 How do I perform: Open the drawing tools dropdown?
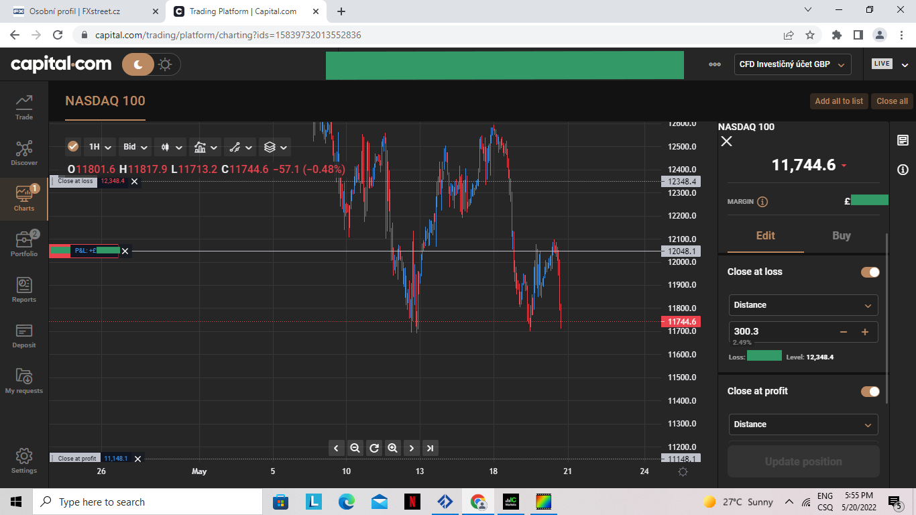click(x=240, y=147)
